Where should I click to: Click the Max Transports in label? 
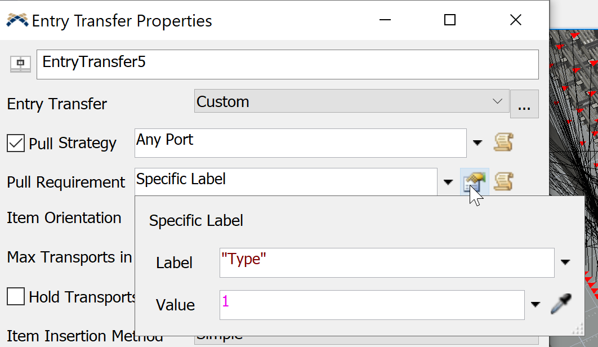point(69,257)
